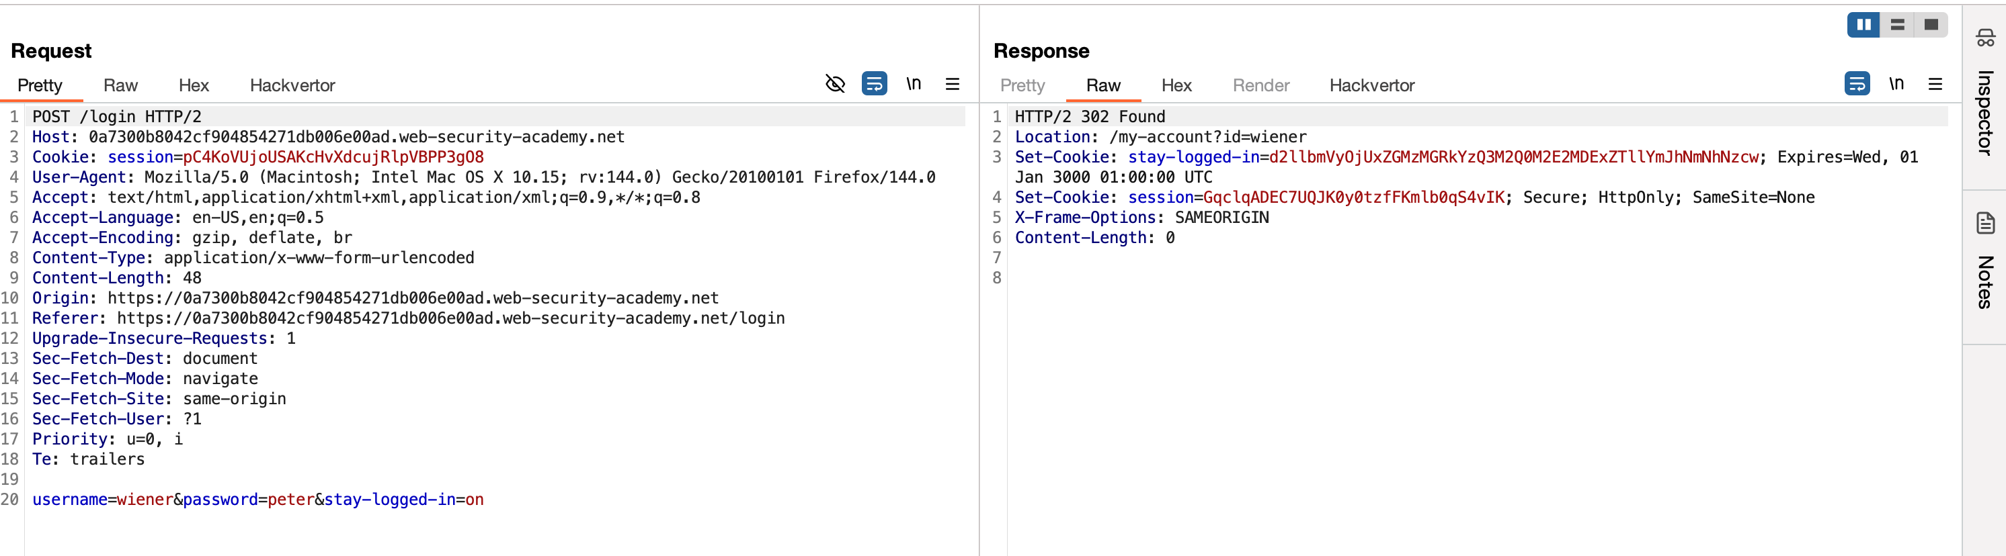Viewport: 2006px width, 556px height.
Task: Select combined tabbed layout view
Action: [x=1931, y=25]
